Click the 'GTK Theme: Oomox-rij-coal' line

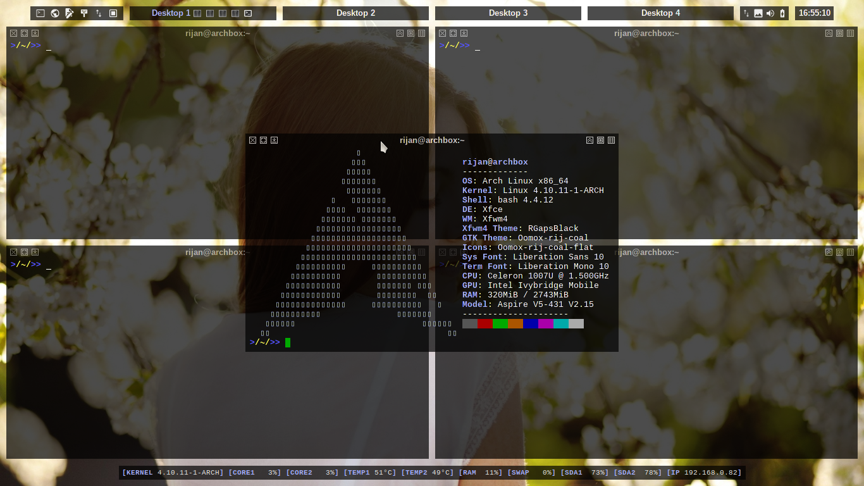coord(526,238)
